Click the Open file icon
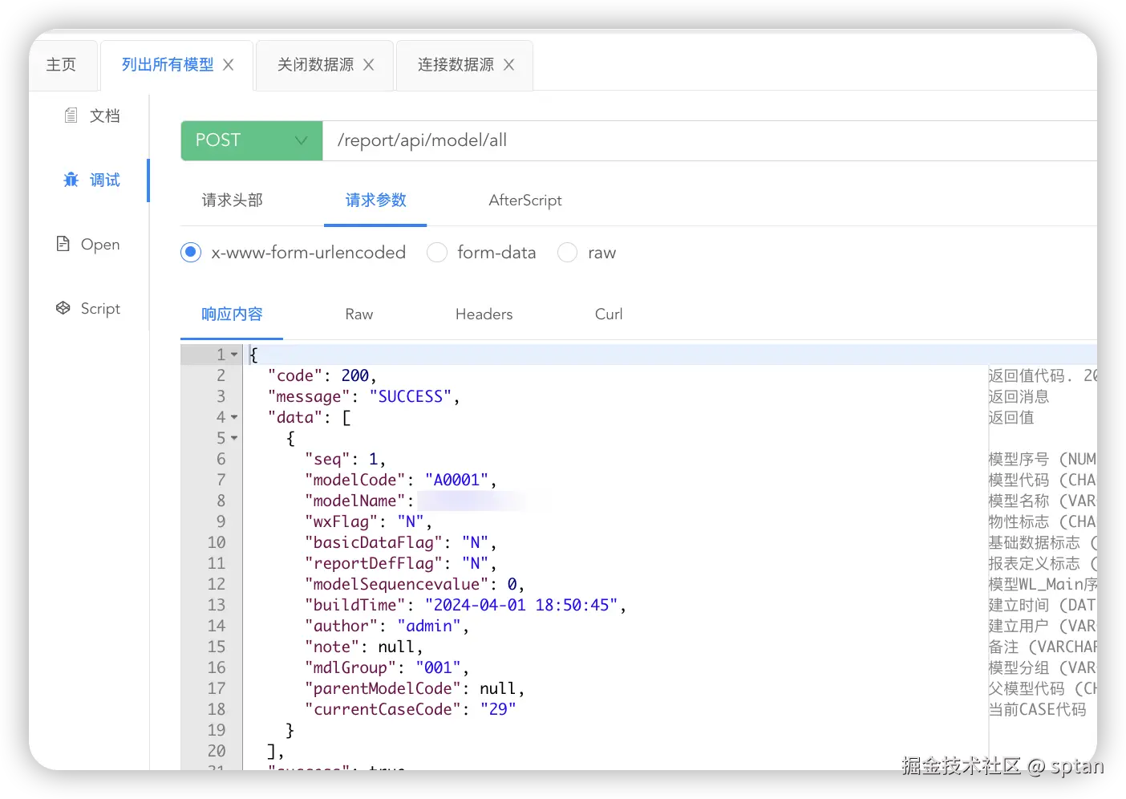The height and width of the screenshot is (799, 1126). 63,244
